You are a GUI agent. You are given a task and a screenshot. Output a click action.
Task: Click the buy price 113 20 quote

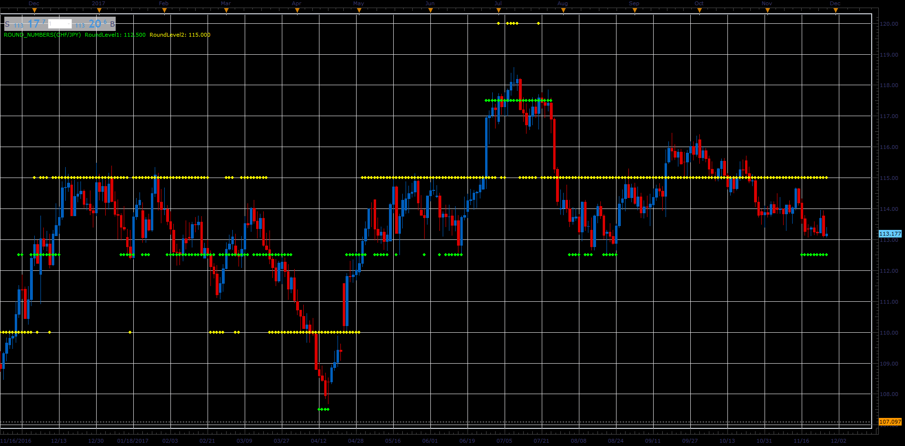click(x=91, y=24)
